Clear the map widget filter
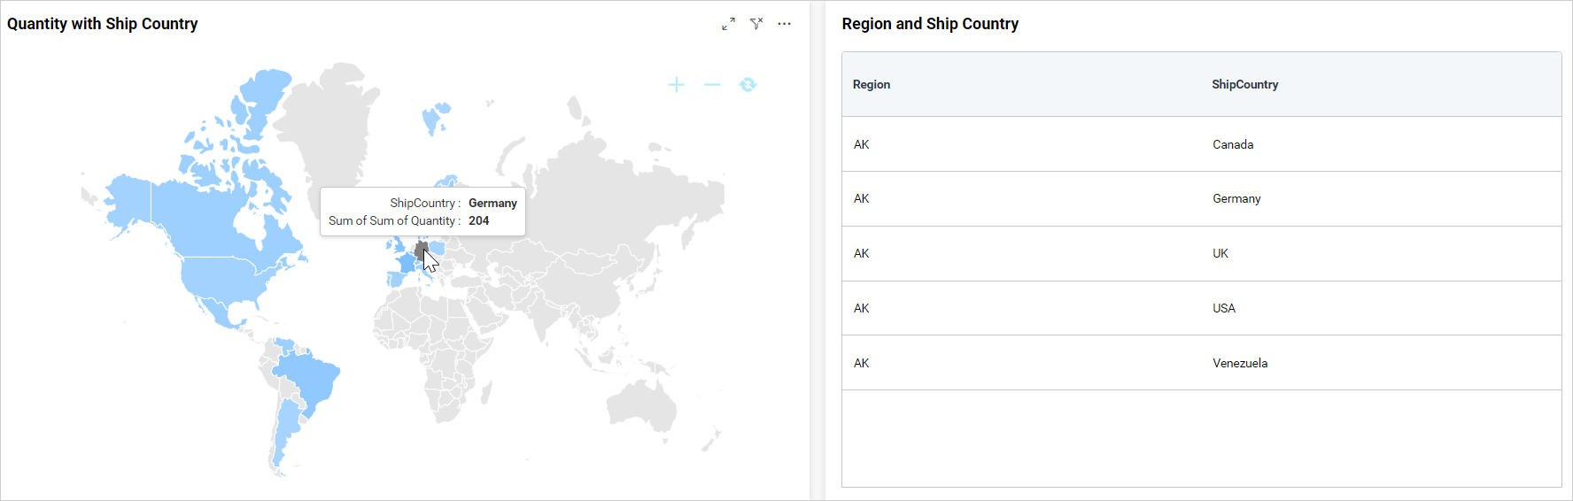 pos(756,24)
